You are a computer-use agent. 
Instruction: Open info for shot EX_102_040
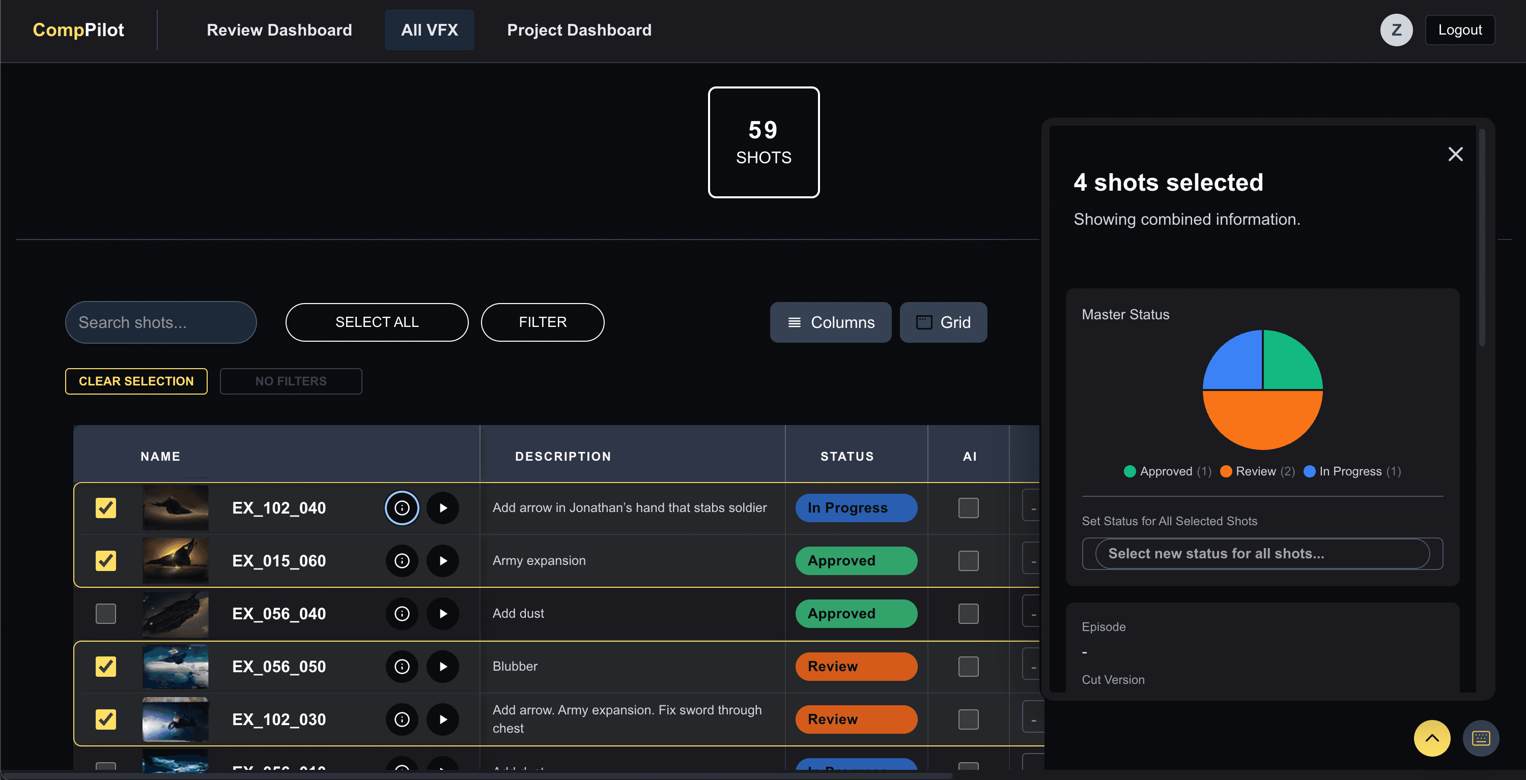pos(402,508)
